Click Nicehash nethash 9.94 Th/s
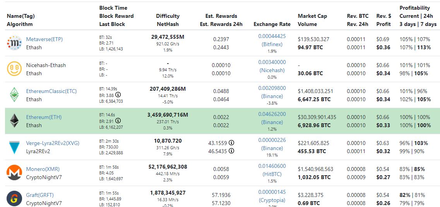The width and height of the screenshot is (440, 207). 168,70
